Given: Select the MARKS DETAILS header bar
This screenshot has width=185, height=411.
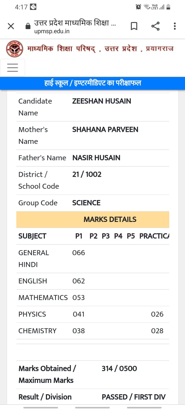Looking at the screenshot, I should (x=93, y=220).
